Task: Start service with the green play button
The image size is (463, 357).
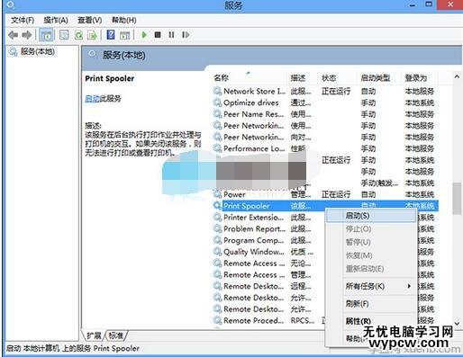Action: pos(144,35)
